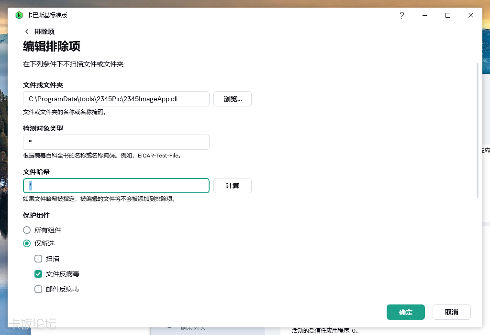Focus the 文件哈希 input field

click(x=116, y=186)
